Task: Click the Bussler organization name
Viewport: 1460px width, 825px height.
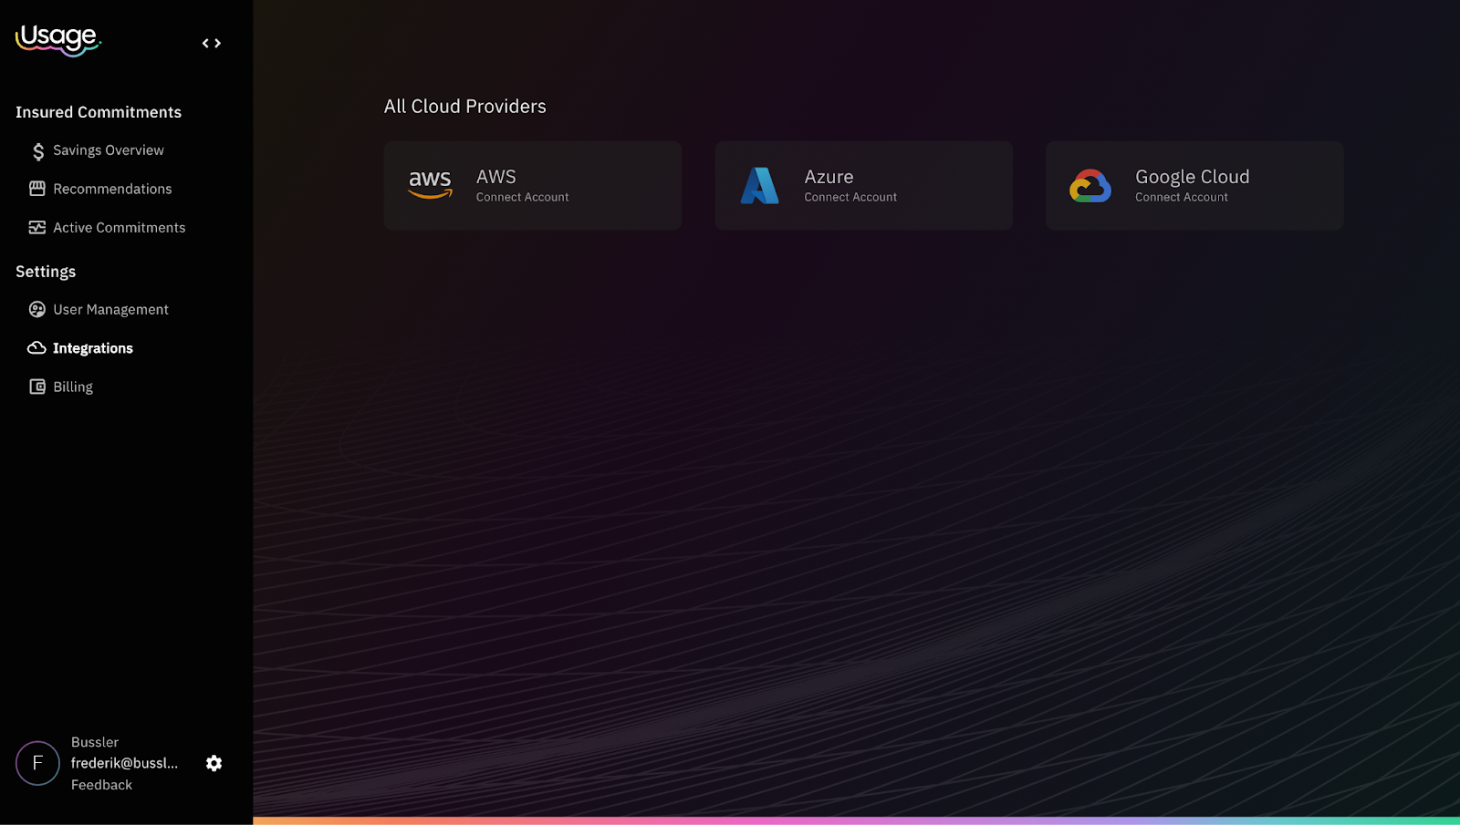Action: pos(95,742)
